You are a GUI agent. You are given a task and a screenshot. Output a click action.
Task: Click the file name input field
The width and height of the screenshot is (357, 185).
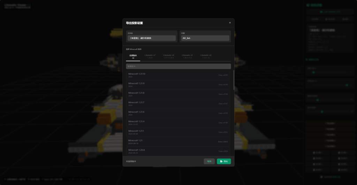coord(151,38)
